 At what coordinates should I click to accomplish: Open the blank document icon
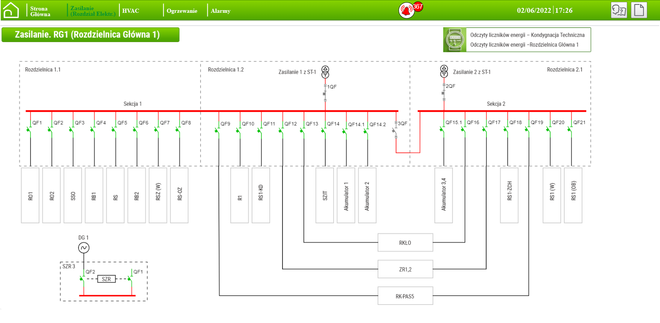pyautogui.click(x=639, y=10)
